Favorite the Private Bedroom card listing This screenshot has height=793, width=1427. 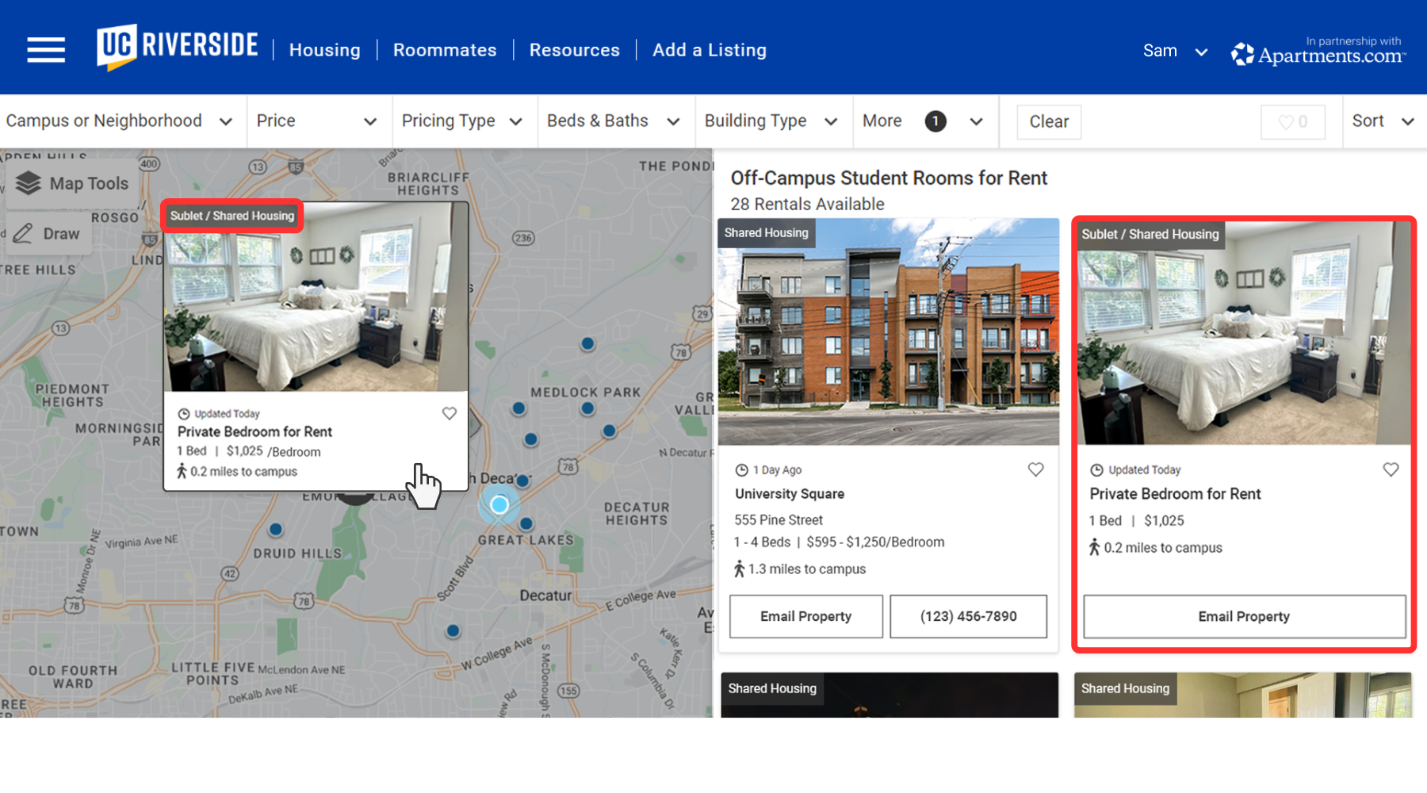(x=1391, y=469)
